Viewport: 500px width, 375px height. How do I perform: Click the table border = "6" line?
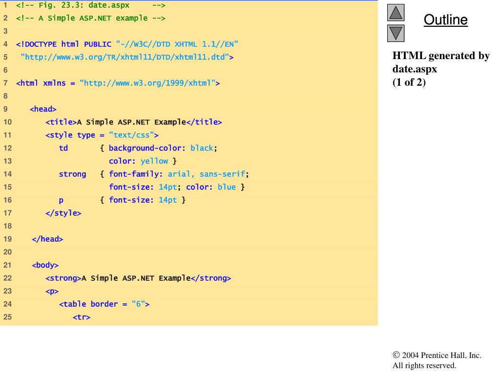[x=104, y=304]
